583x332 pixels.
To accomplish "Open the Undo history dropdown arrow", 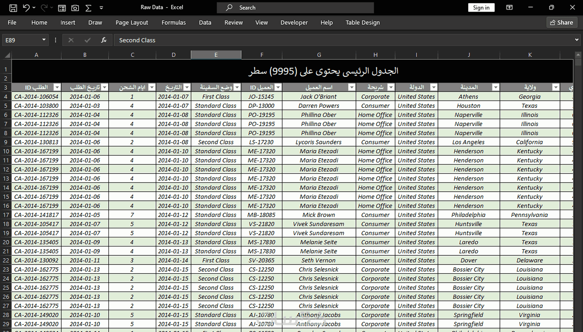I will click(34, 8).
